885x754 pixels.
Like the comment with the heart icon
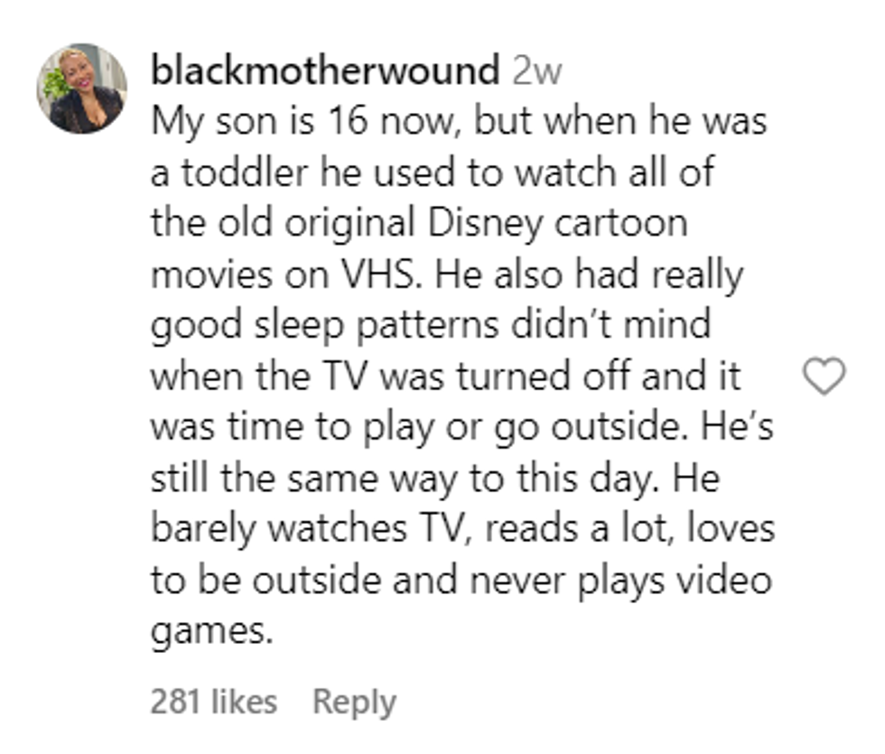pyautogui.click(x=824, y=376)
